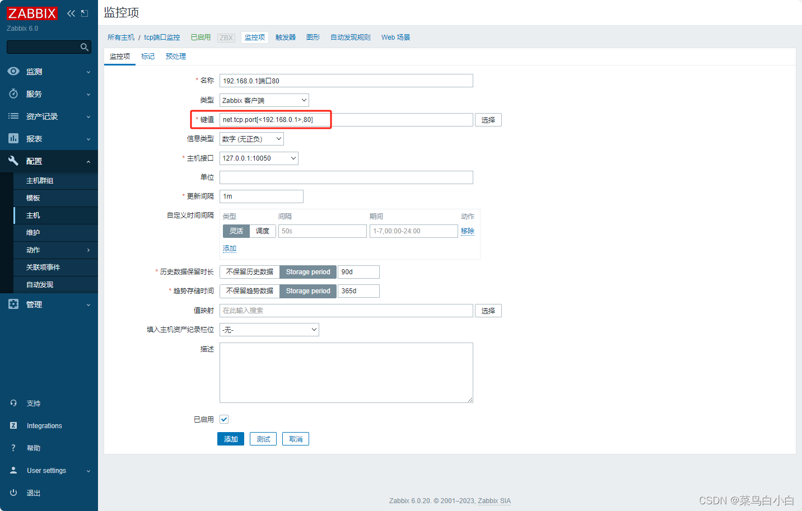Click the 描述 text area
The height and width of the screenshot is (511, 802).
346,373
